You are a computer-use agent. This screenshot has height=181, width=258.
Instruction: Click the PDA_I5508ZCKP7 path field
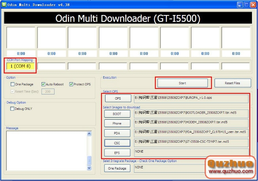point(191,133)
